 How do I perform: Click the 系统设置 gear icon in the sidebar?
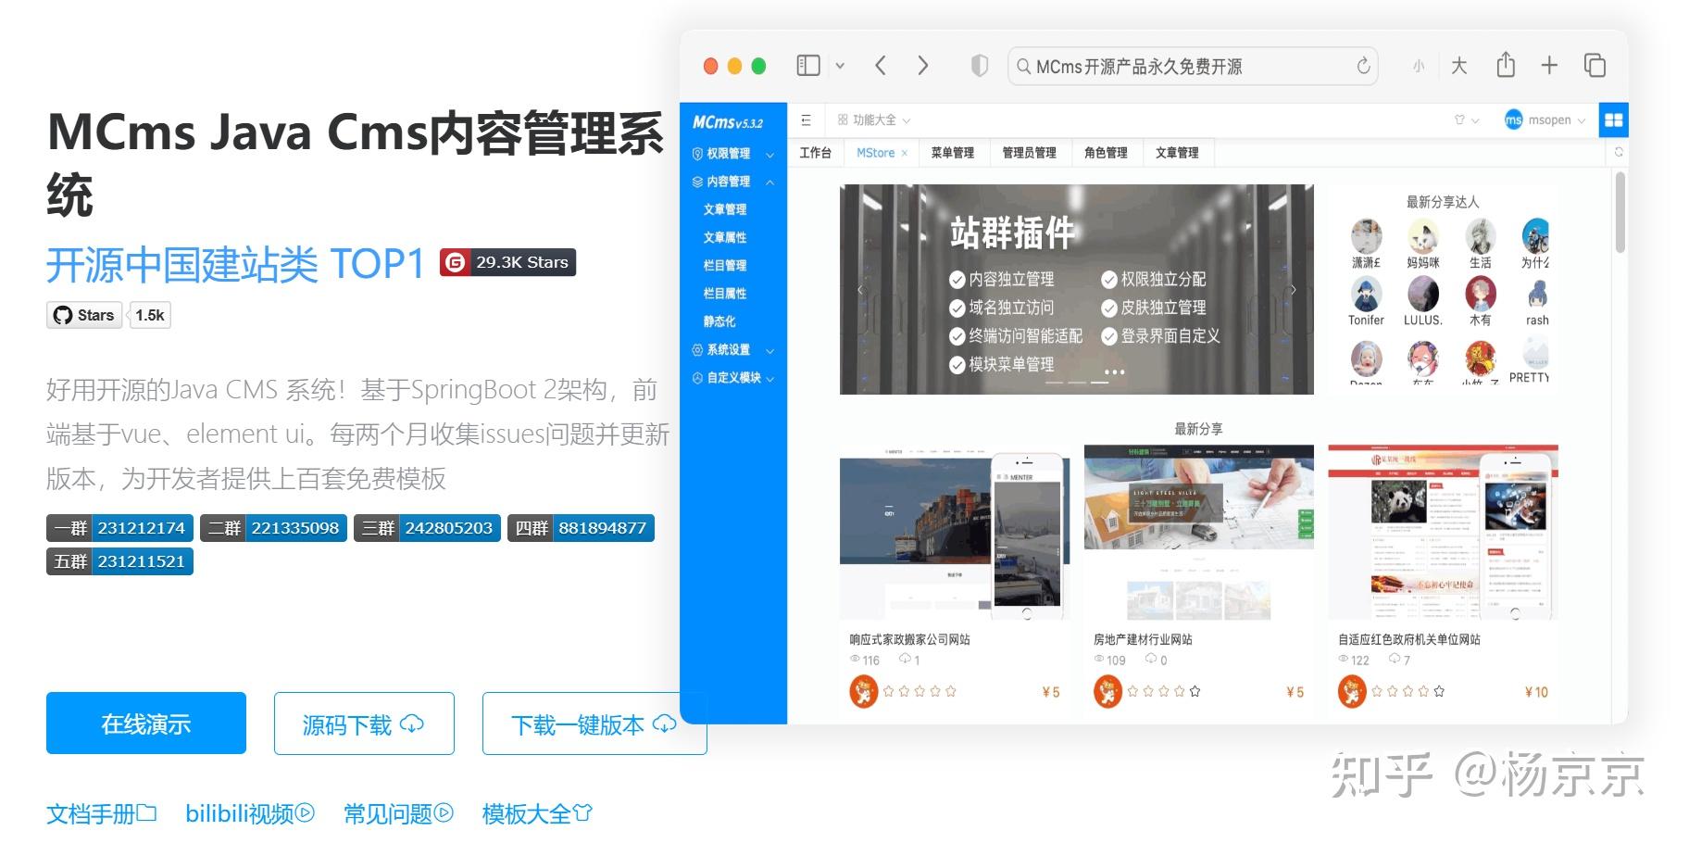696,349
